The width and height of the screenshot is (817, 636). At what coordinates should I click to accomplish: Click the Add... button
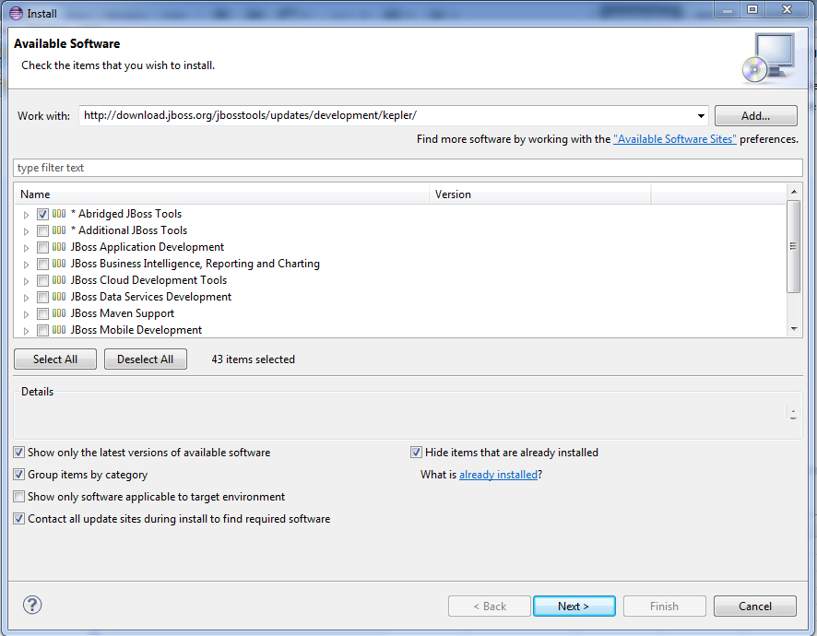click(x=755, y=115)
